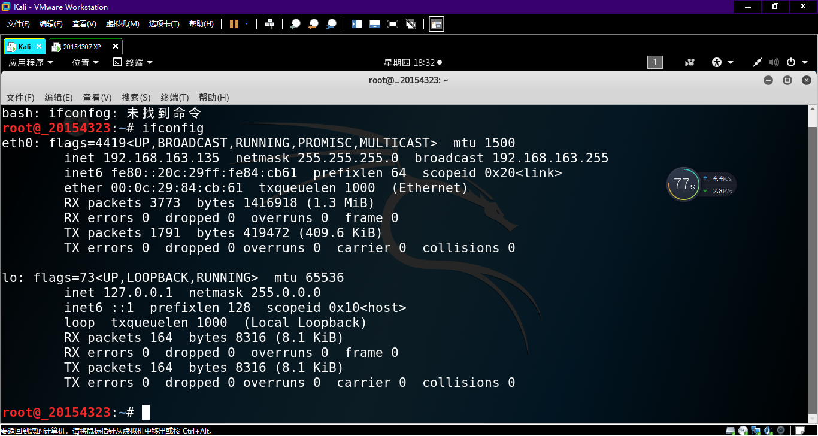Open the snapshot manager icon
The width and height of the screenshot is (818, 436).
[331, 24]
